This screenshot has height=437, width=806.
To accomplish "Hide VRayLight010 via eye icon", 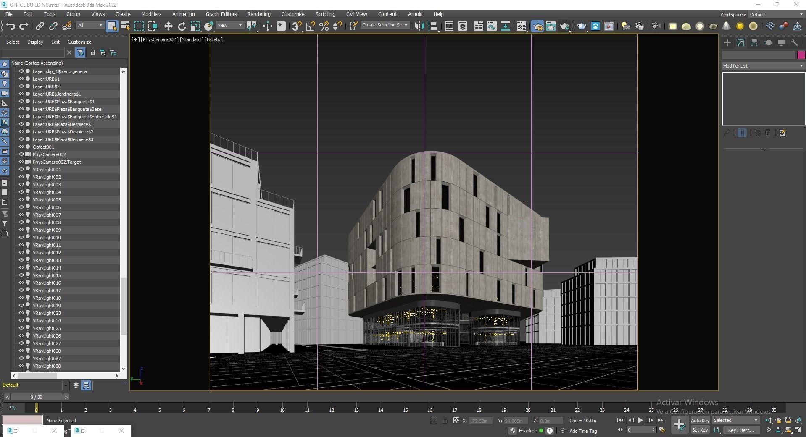I will coord(21,238).
